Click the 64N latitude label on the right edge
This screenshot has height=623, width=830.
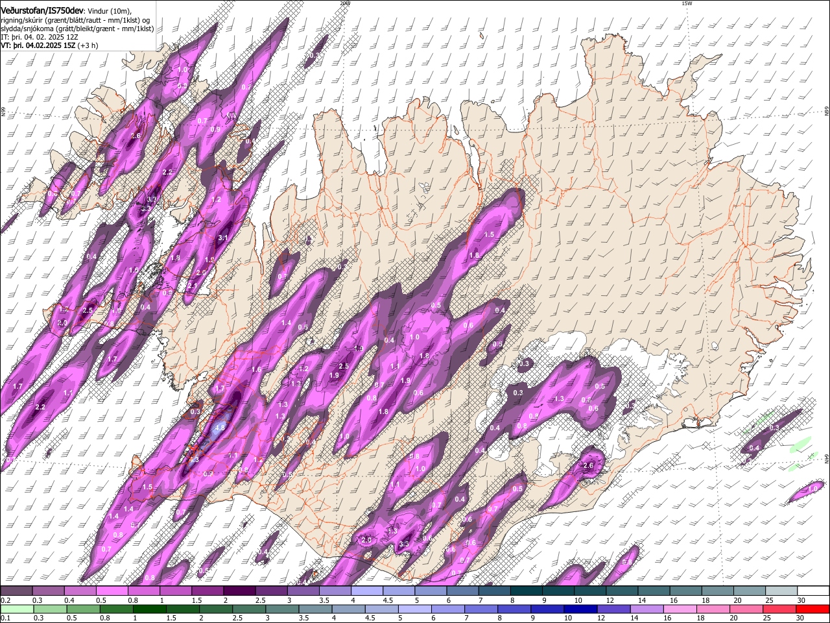[827, 458]
